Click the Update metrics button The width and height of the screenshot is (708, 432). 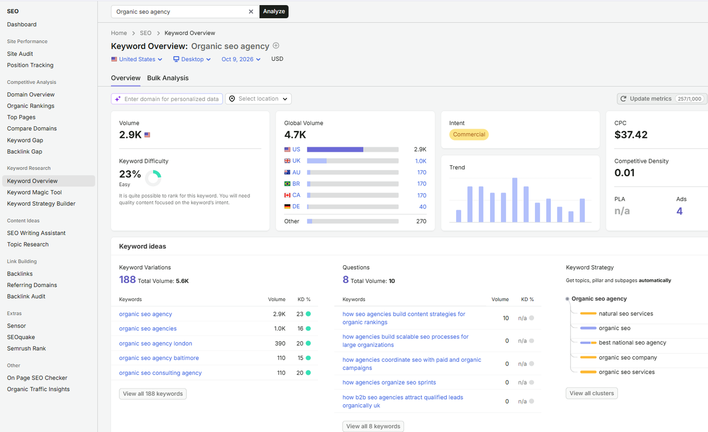[x=662, y=99]
